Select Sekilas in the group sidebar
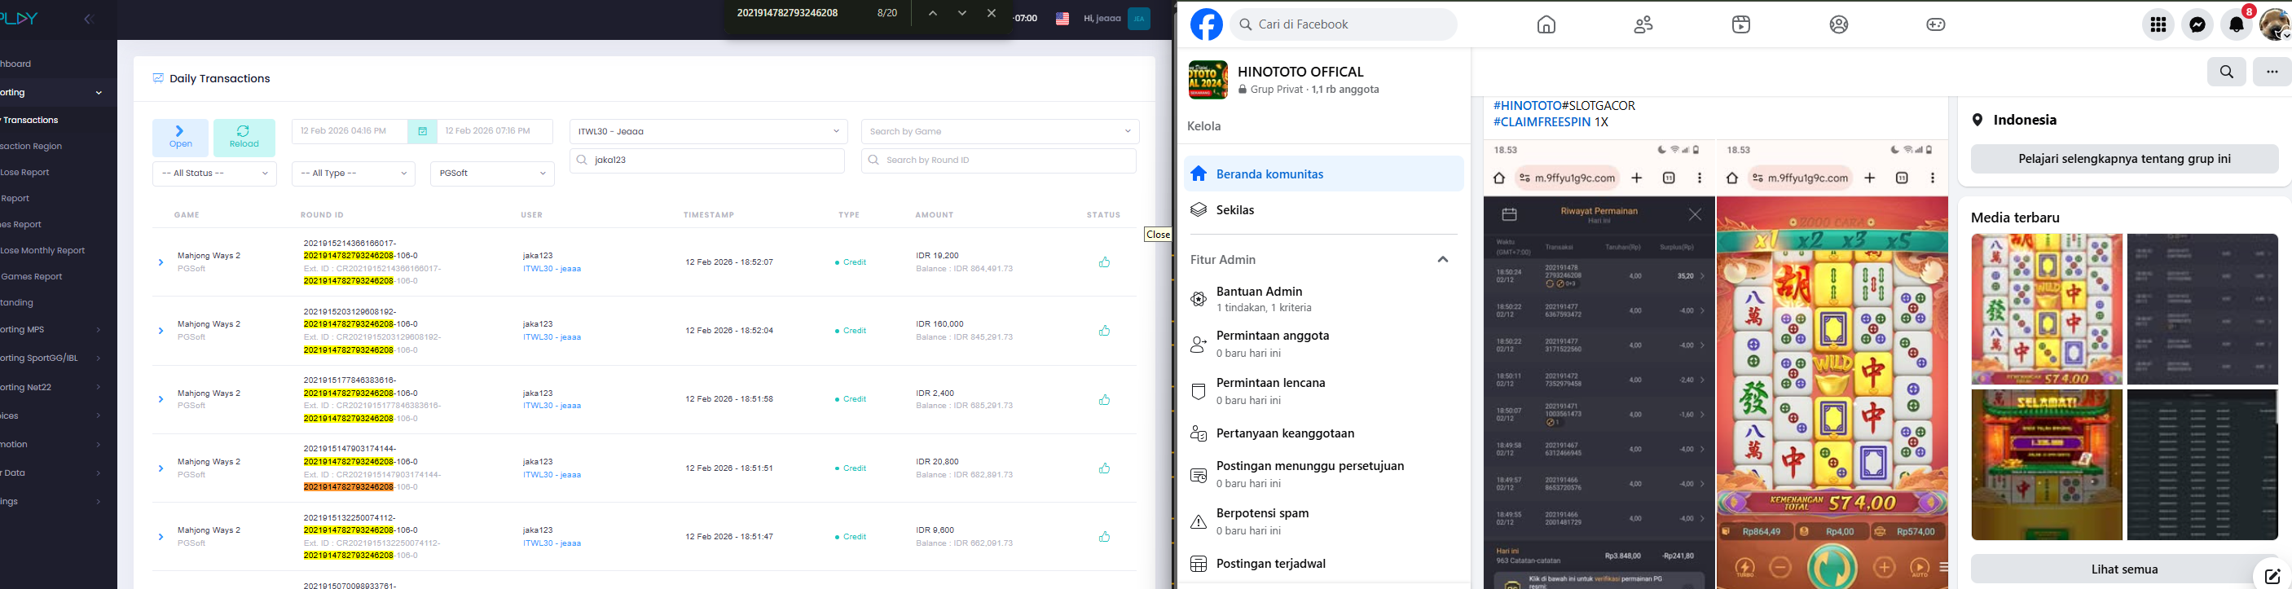The width and height of the screenshot is (2292, 589). tap(1324, 210)
